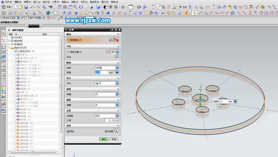The image size is (278, 157).
Task: Click the Reverse Direction icon in the dialog
Action: [117, 57]
